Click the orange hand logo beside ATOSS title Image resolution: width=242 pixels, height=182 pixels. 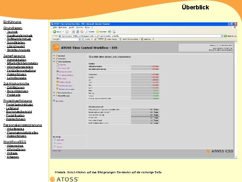[x=56, y=48]
